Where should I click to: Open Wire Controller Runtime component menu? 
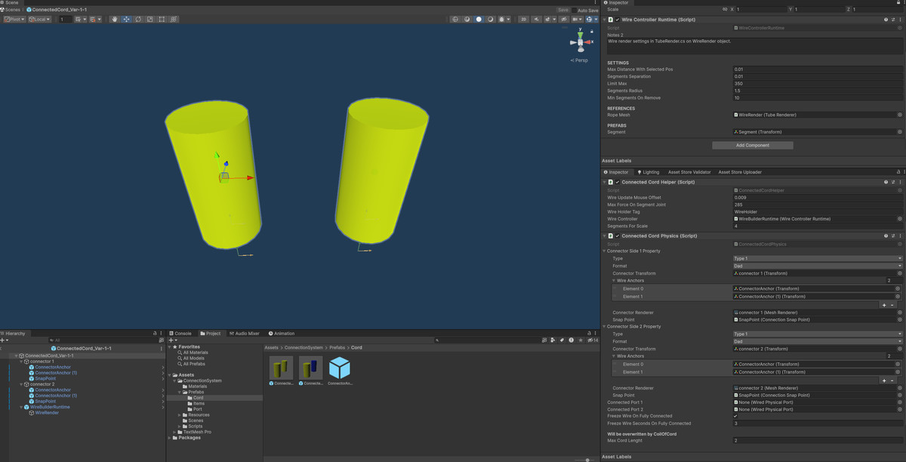coord(900,20)
